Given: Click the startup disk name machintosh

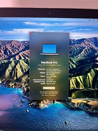Looking at the screenshot, I should pyautogui.click(x=50, y=80).
